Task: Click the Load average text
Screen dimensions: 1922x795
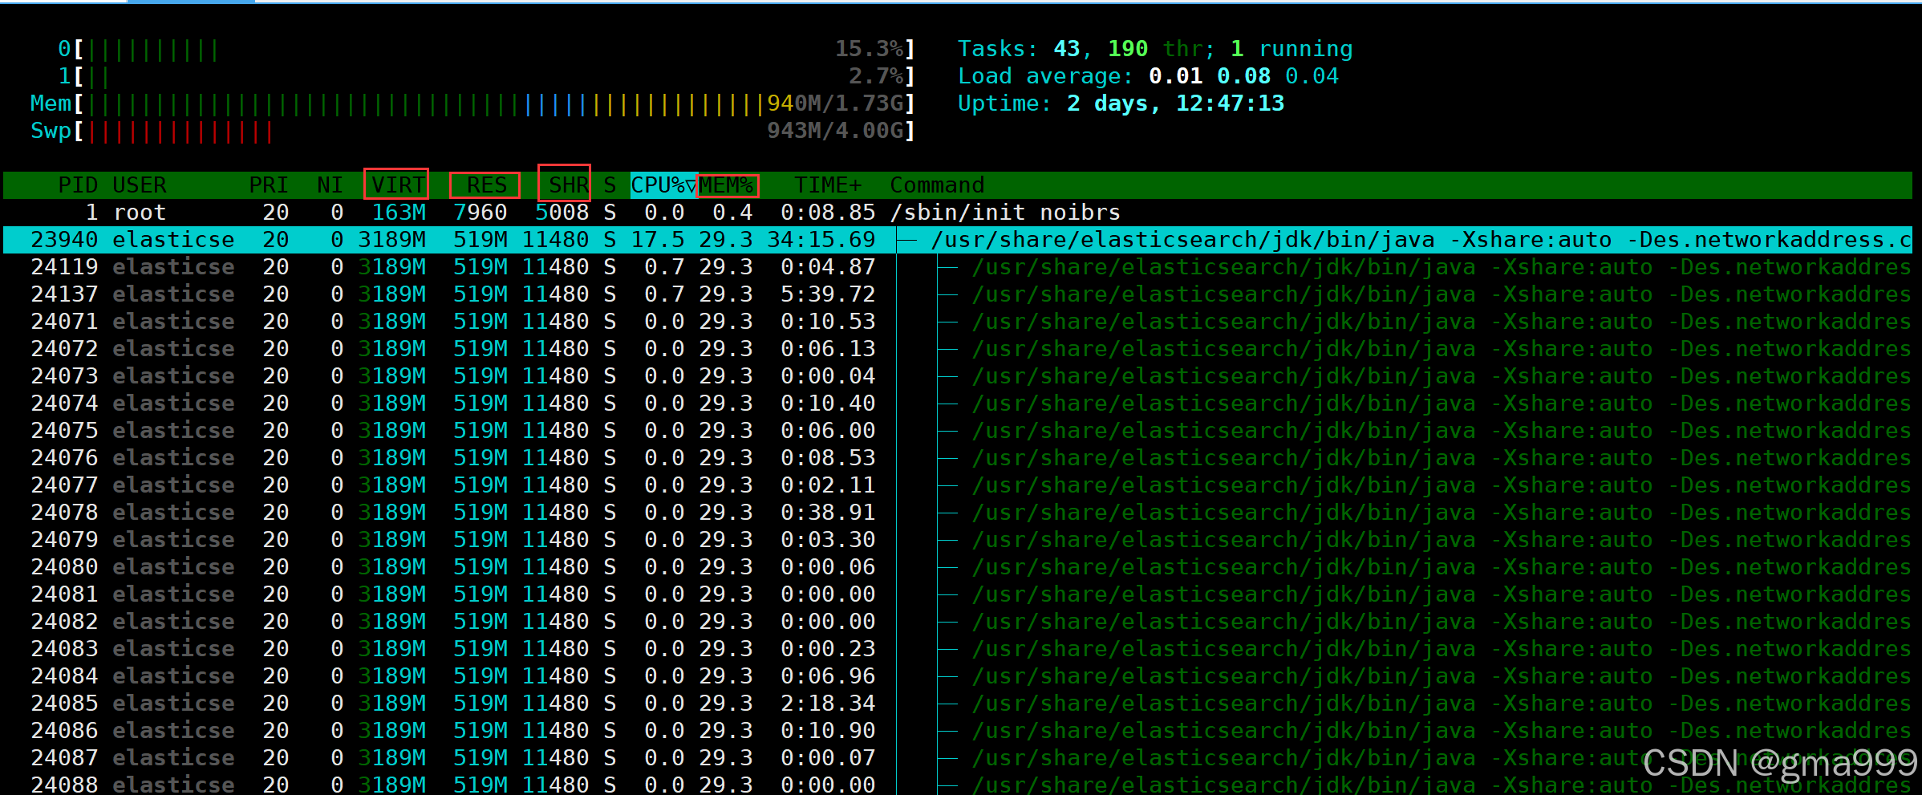Action: click(1148, 77)
